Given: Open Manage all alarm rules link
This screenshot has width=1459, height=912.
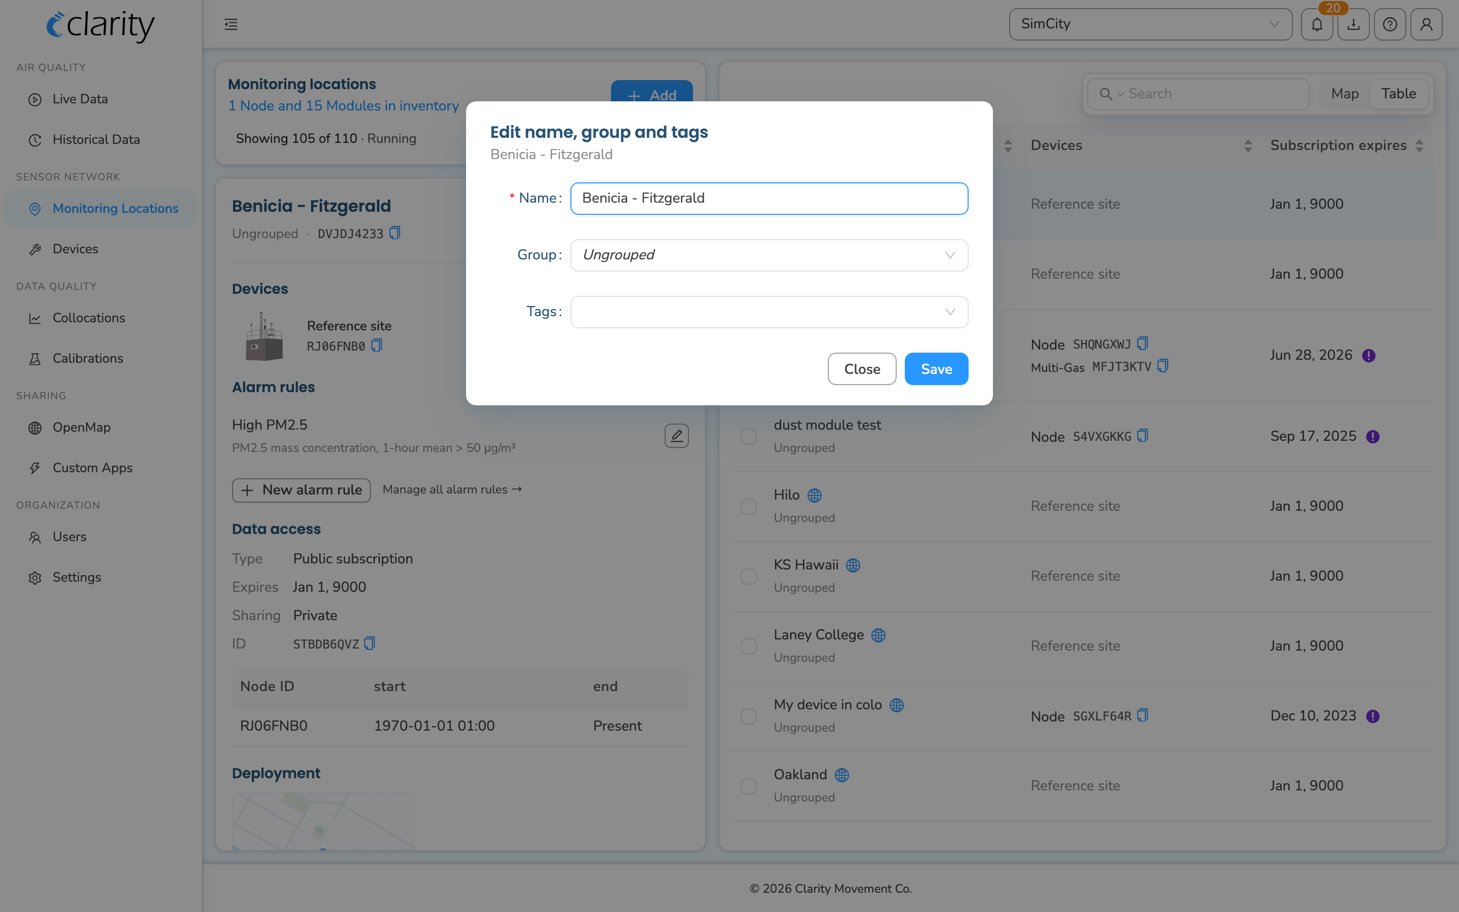Looking at the screenshot, I should (452, 490).
